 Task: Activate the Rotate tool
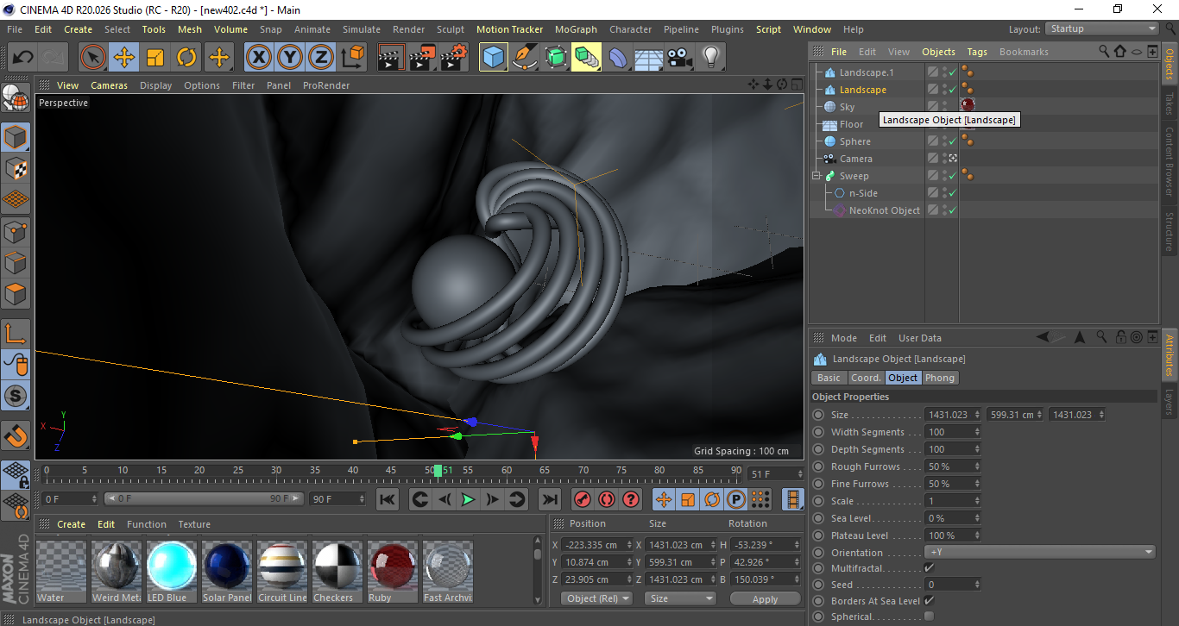[186, 58]
